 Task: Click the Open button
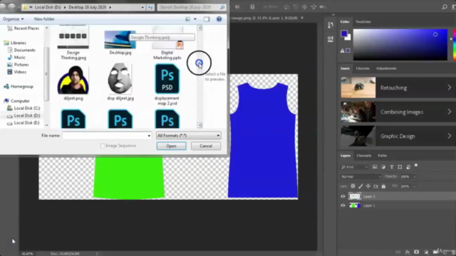click(x=171, y=146)
